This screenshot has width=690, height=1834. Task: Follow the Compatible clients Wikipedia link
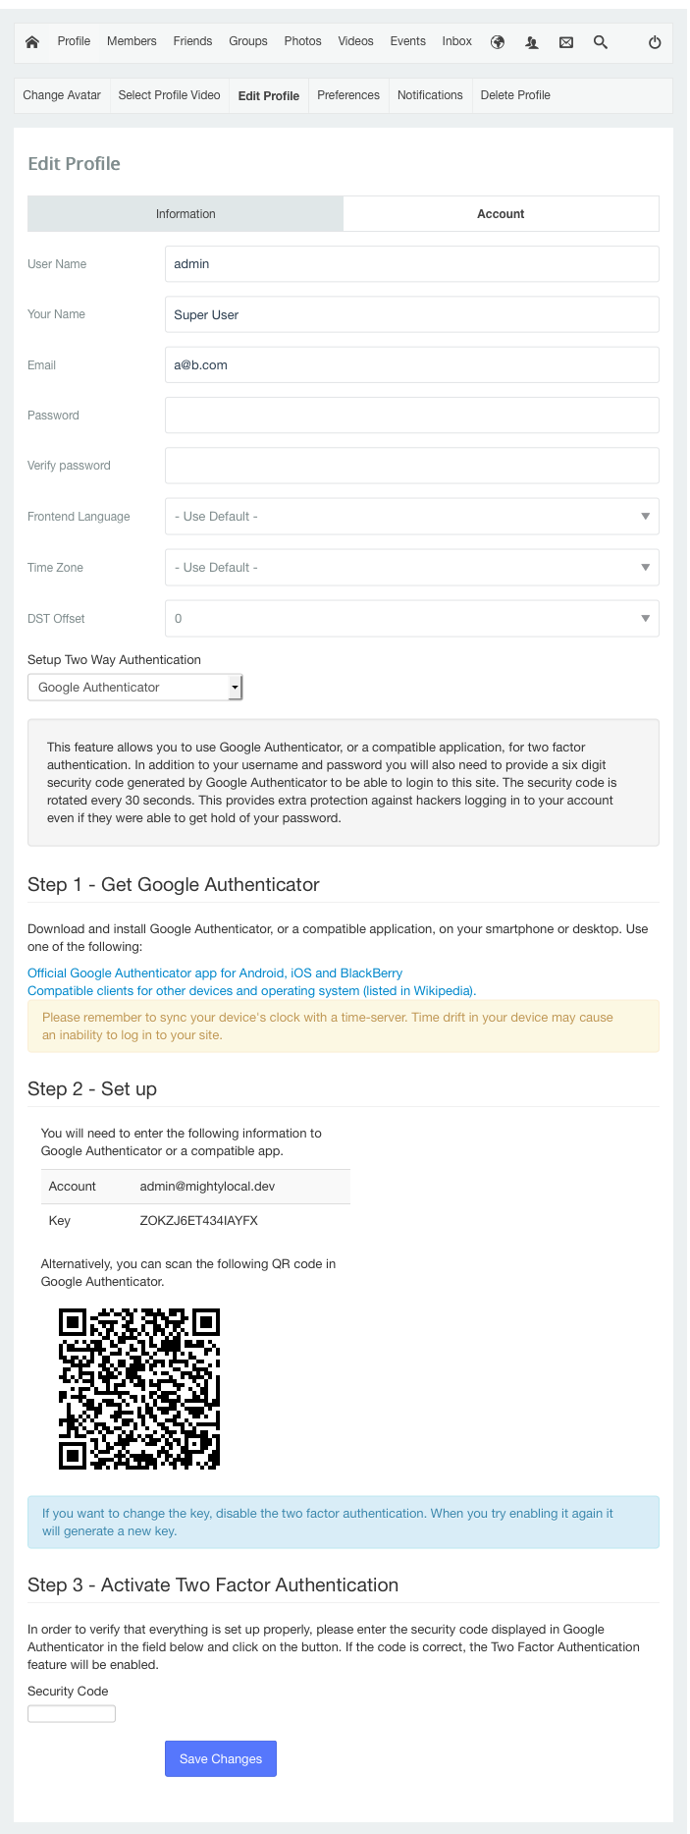[x=251, y=991]
